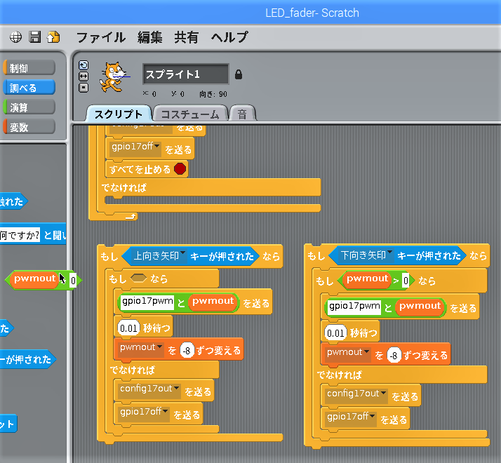Open the ファイル menu
The image size is (501, 463).
coord(101,37)
